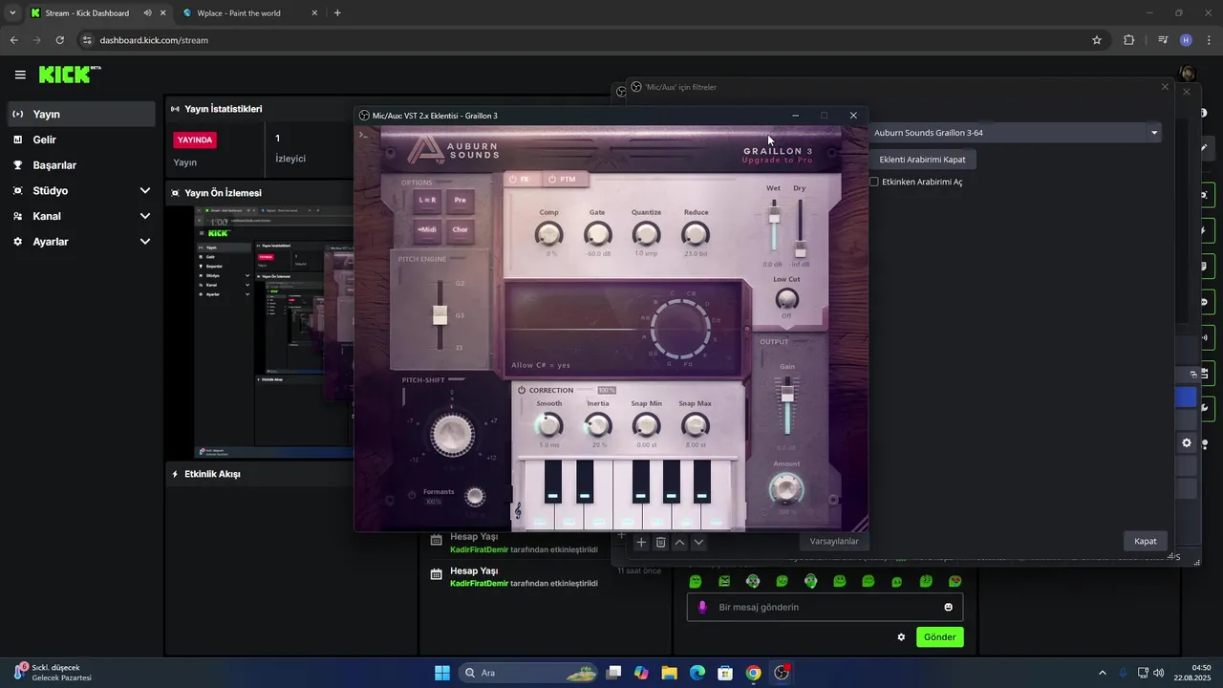This screenshot has width=1223, height=688.
Task: Click the Varsayılanlar button
Action: (834, 541)
